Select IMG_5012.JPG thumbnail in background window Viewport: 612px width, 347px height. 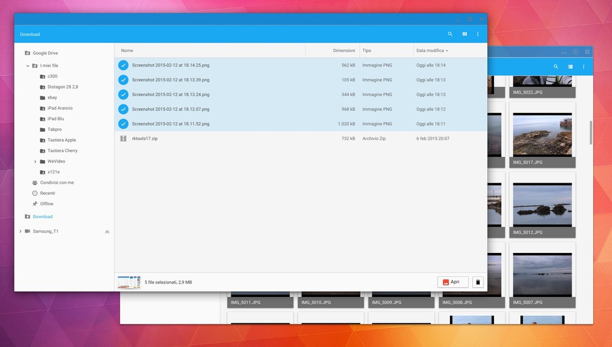pos(542,205)
